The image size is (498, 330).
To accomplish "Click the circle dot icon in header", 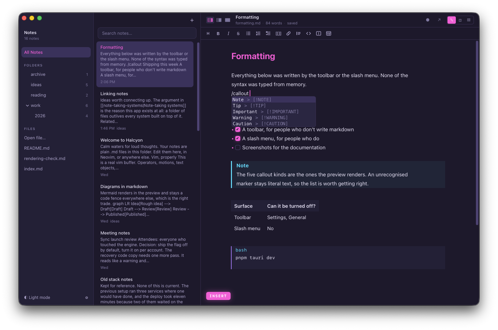I will (428, 20).
